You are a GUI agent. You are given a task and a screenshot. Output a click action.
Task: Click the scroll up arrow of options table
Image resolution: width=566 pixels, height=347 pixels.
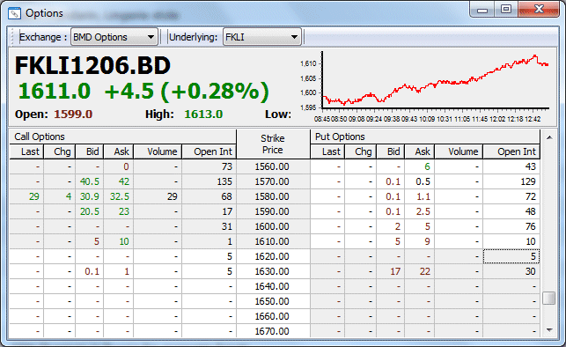pyautogui.click(x=549, y=137)
